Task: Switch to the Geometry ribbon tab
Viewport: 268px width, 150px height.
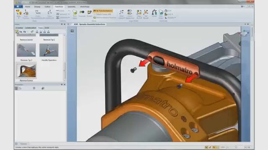Action: (72, 7)
